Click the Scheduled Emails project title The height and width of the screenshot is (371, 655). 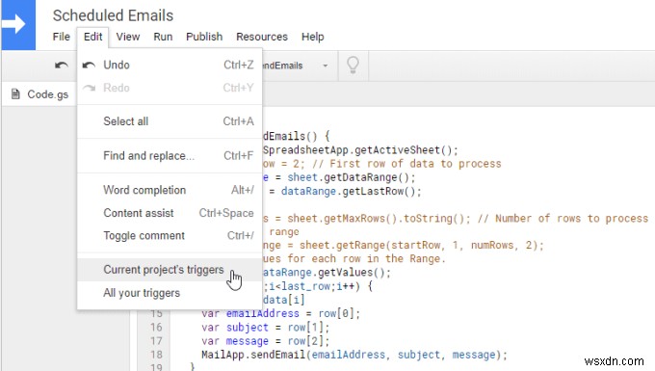pyautogui.click(x=113, y=15)
